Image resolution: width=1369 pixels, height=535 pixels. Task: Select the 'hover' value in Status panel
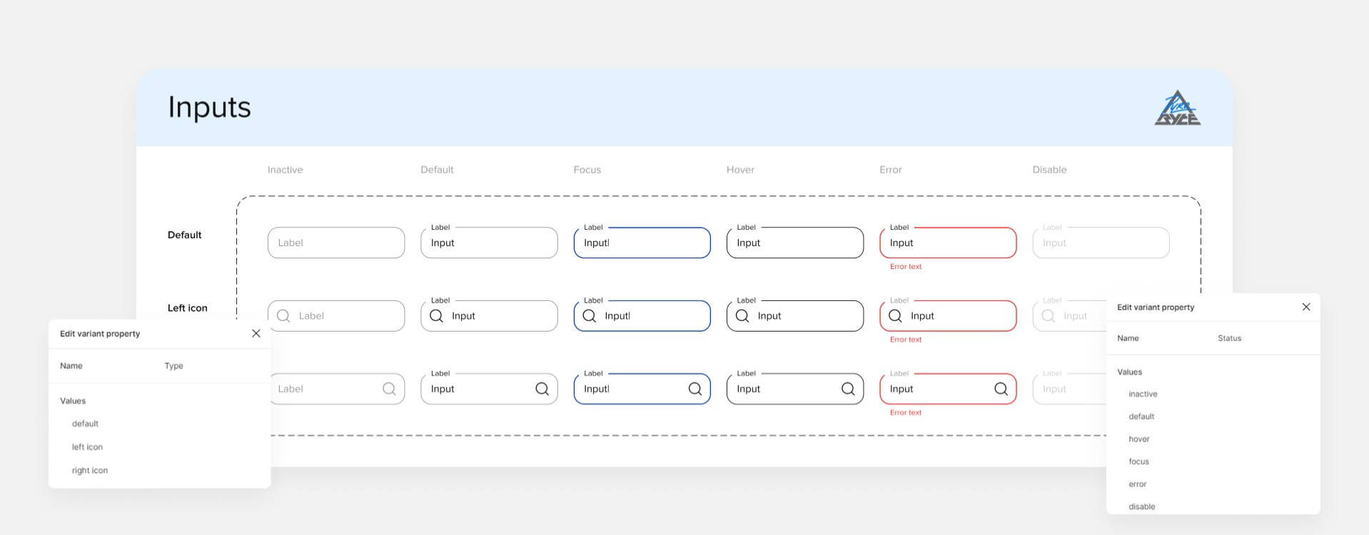1139,439
